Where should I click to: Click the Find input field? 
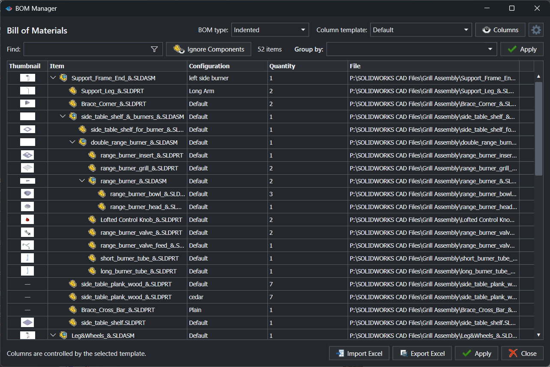coord(93,49)
